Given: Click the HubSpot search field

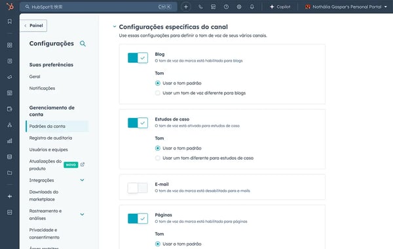Looking at the screenshot, I should (98, 7).
